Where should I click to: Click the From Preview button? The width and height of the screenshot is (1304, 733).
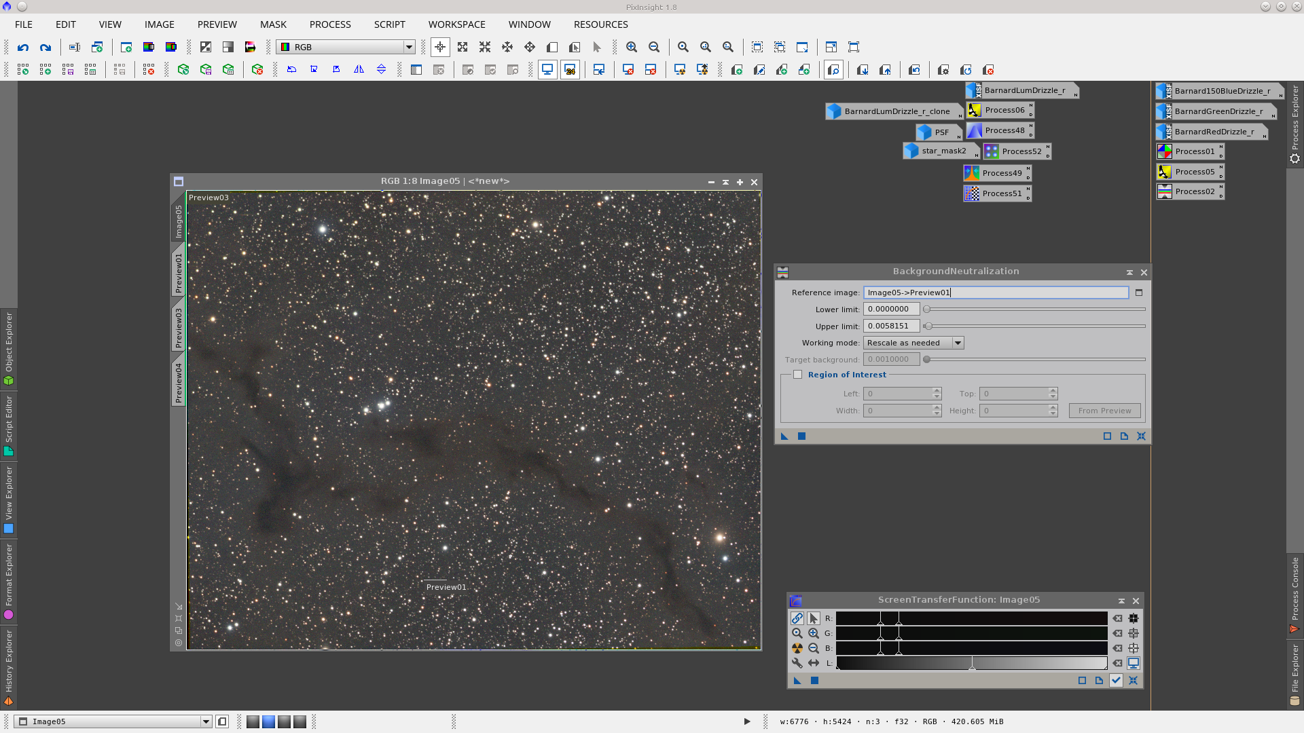tap(1104, 411)
